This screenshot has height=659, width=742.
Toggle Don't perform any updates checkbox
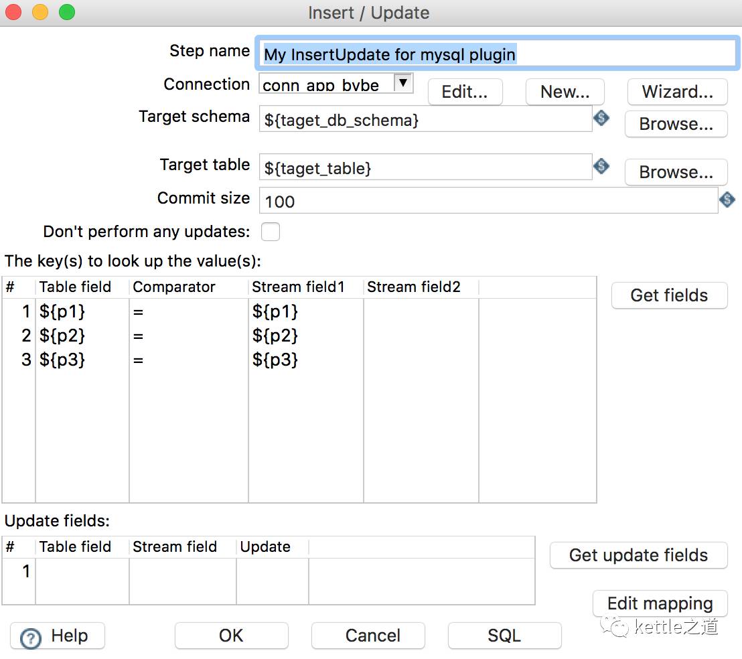click(x=271, y=232)
